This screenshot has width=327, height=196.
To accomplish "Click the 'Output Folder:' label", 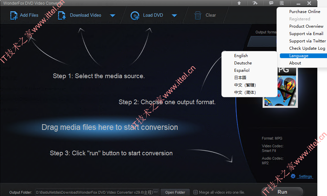I will coord(21,192).
